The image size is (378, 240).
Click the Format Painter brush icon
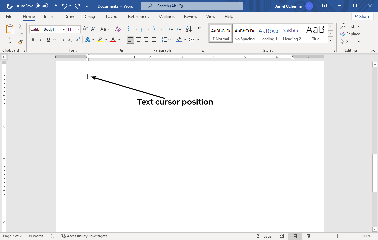(x=20, y=42)
